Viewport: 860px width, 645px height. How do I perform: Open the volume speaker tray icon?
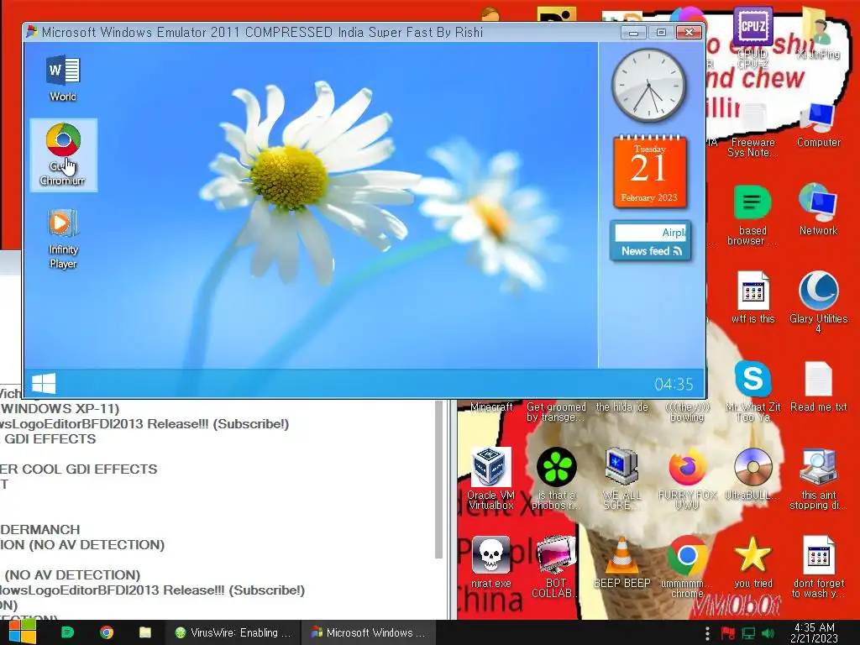tap(768, 633)
